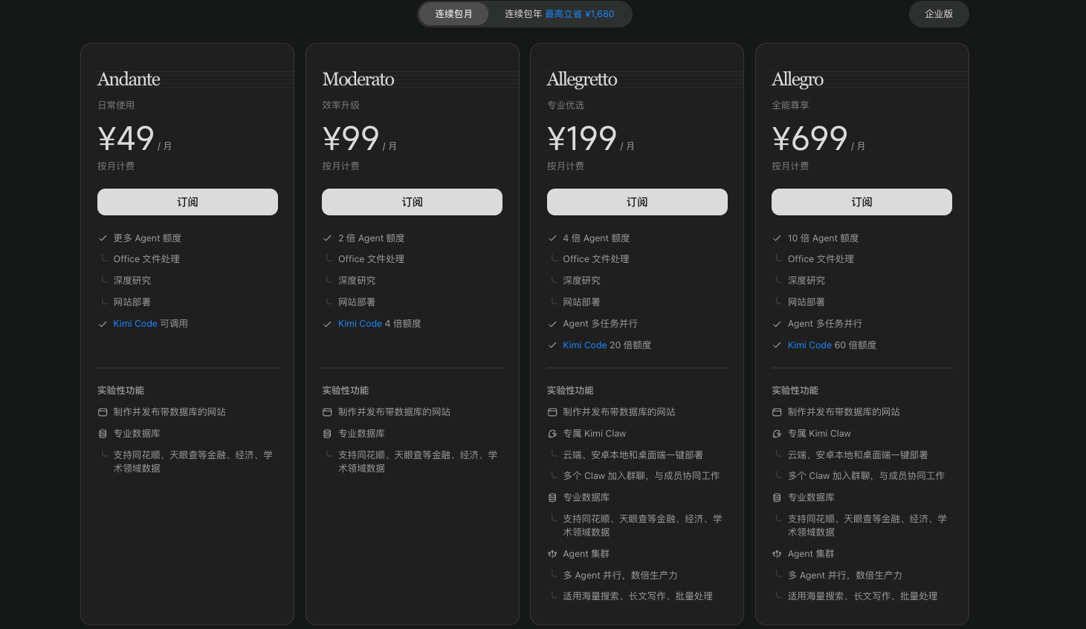Viewport: 1086px width, 629px height.
Task: Open Kimi Code link in Andante card
Action: (x=135, y=324)
